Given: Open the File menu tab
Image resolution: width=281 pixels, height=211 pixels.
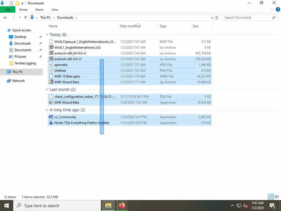Looking at the screenshot, I should coord(8,10).
